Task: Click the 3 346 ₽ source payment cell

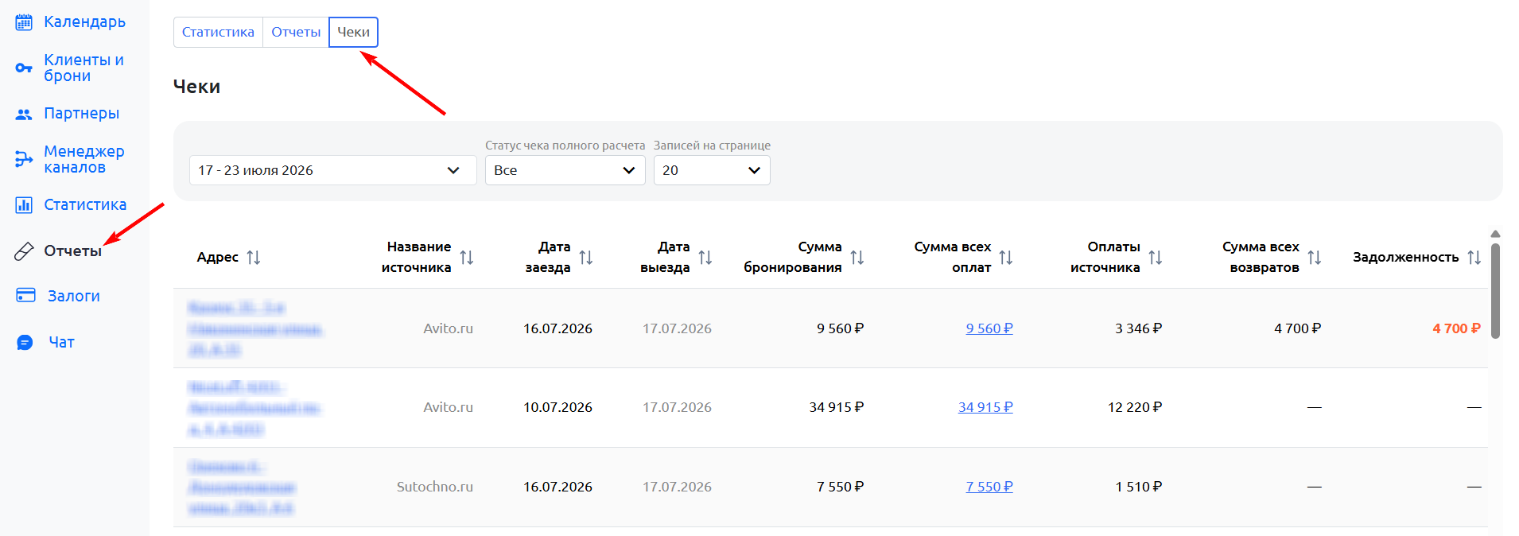Action: pos(1138,328)
